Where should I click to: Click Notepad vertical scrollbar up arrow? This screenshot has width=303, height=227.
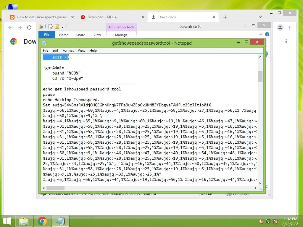pyautogui.click(x=260, y=57)
